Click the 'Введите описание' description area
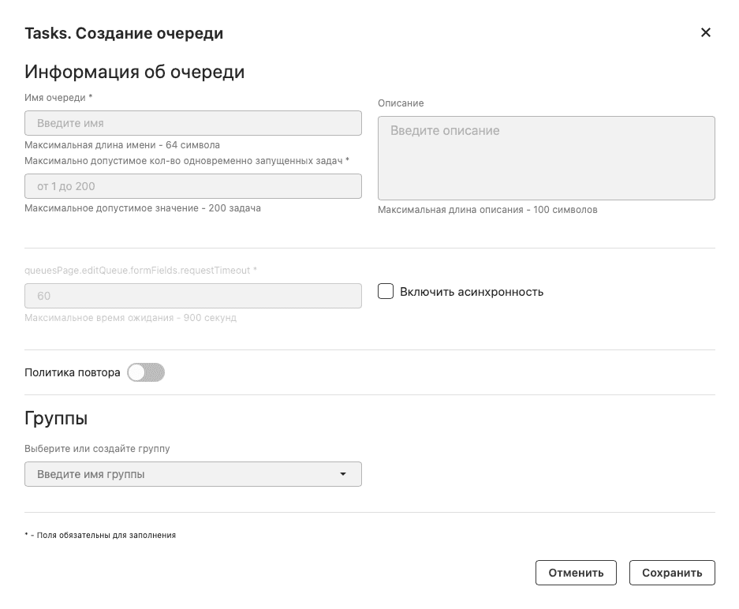This screenshot has height=609, width=739. [x=546, y=158]
